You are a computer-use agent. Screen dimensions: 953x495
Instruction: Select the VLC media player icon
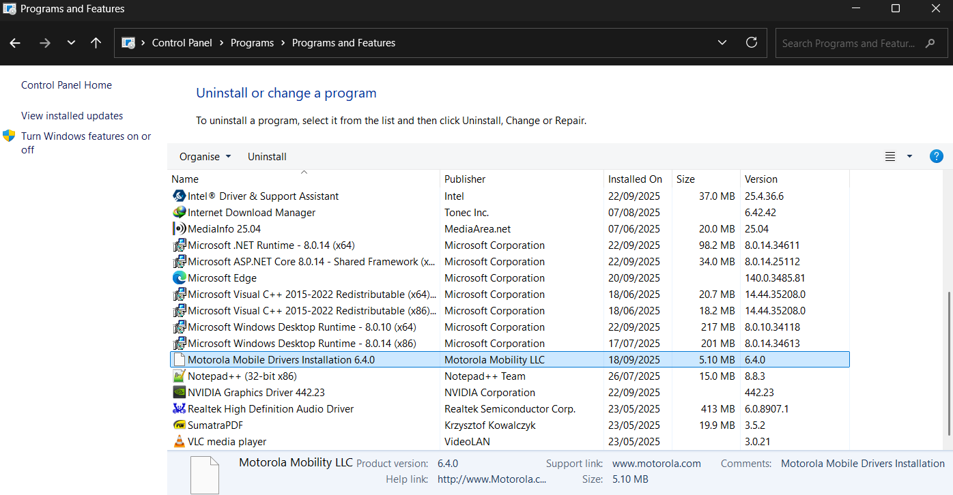tap(178, 441)
